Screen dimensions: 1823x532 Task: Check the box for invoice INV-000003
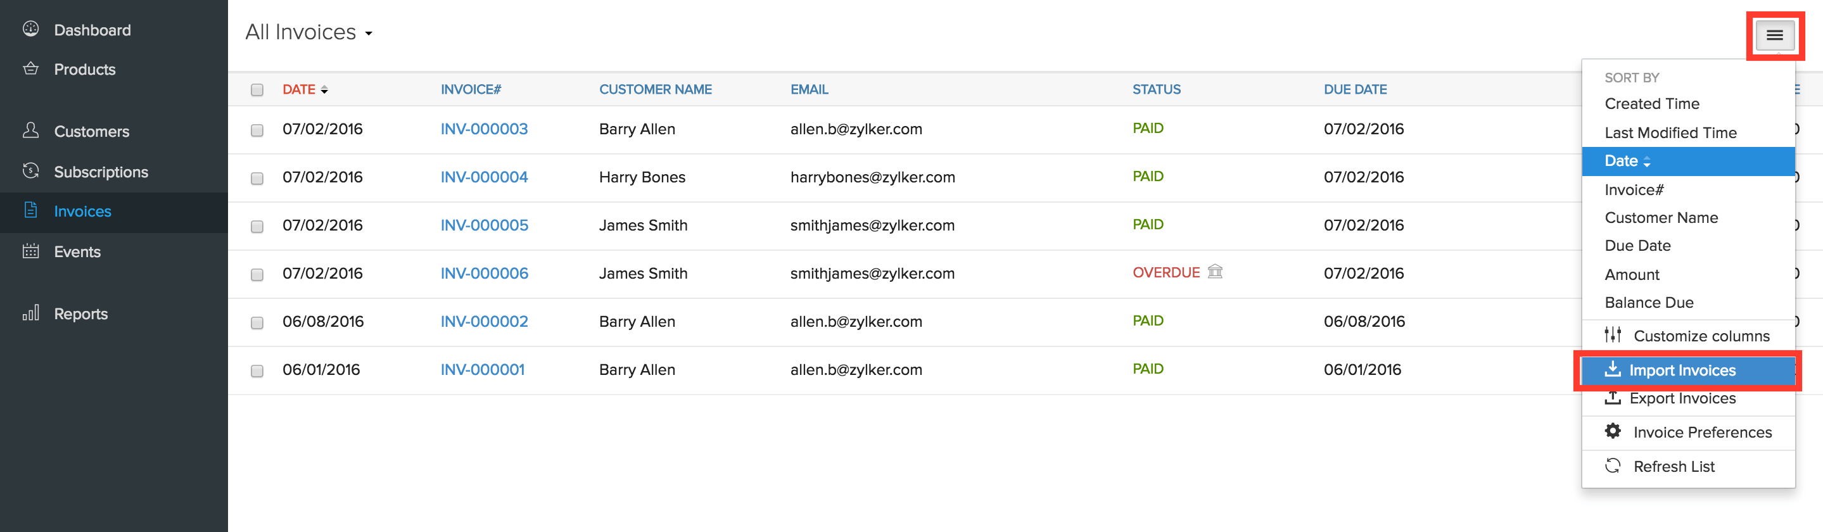pyautogui.click(x=257, y=130)
